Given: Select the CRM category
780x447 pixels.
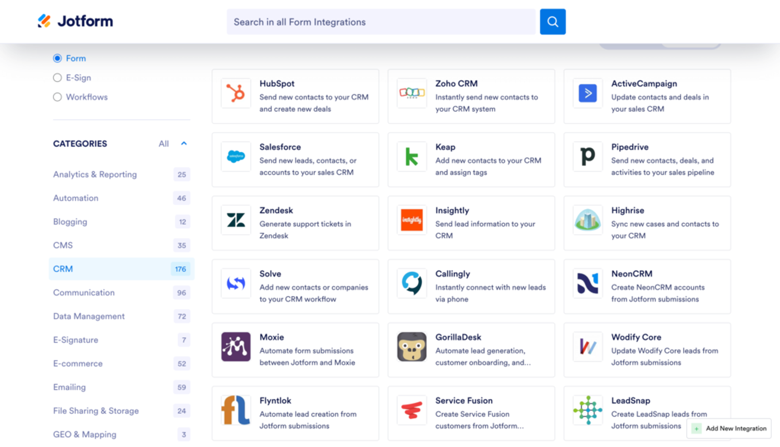Looking at the screenshot, I should click(121, 269).
